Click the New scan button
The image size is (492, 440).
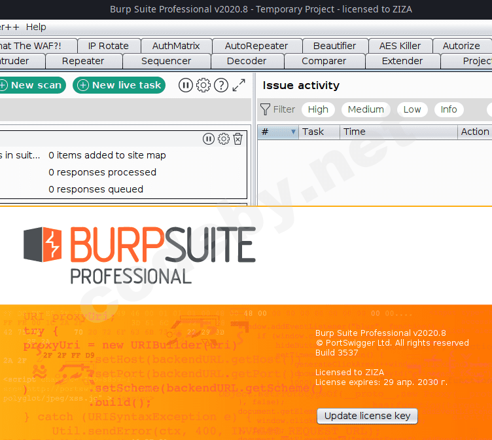click(32, 85)
